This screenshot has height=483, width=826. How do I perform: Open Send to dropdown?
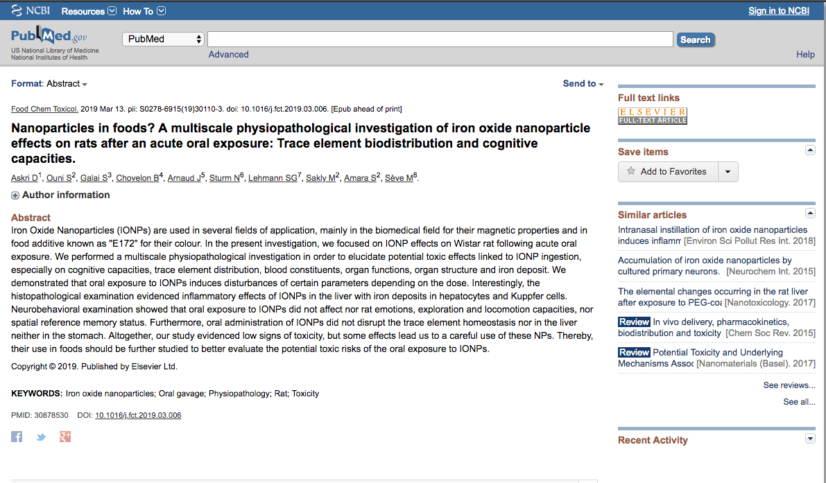pos(583,84)
